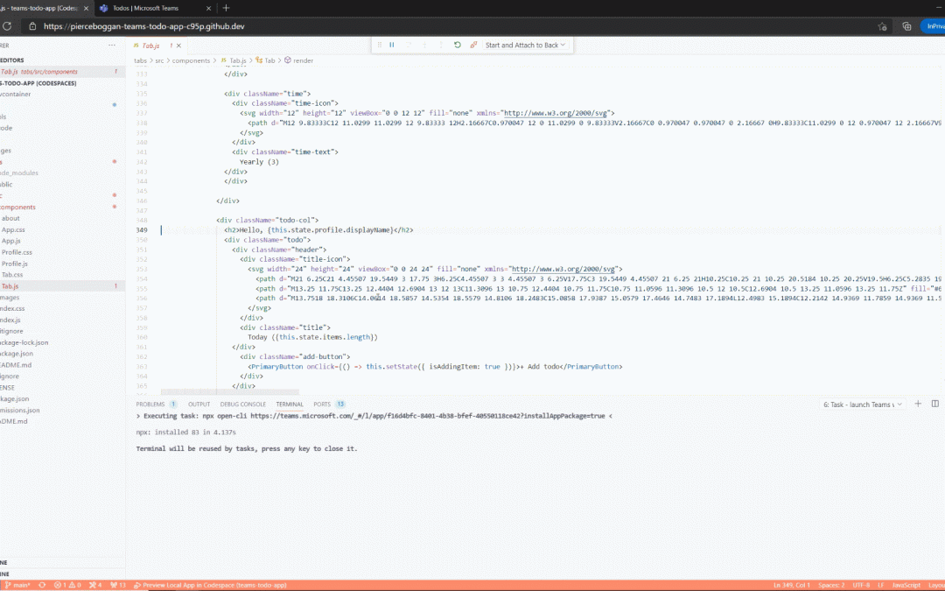Open the DEBUG CONSOLE tab
This screenshot has height=591, width=945.
[x=242, y=405]
